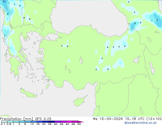The image size is (162, 125).
Task: Pick the 15–20 mm blue legend swatch
Action: click(40, 122)
